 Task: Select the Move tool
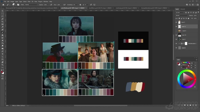click(2, 11)
